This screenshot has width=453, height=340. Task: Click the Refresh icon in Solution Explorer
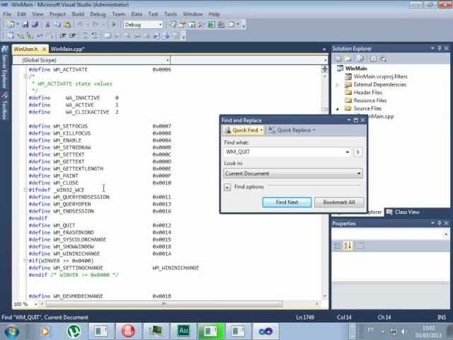point(360,59)
